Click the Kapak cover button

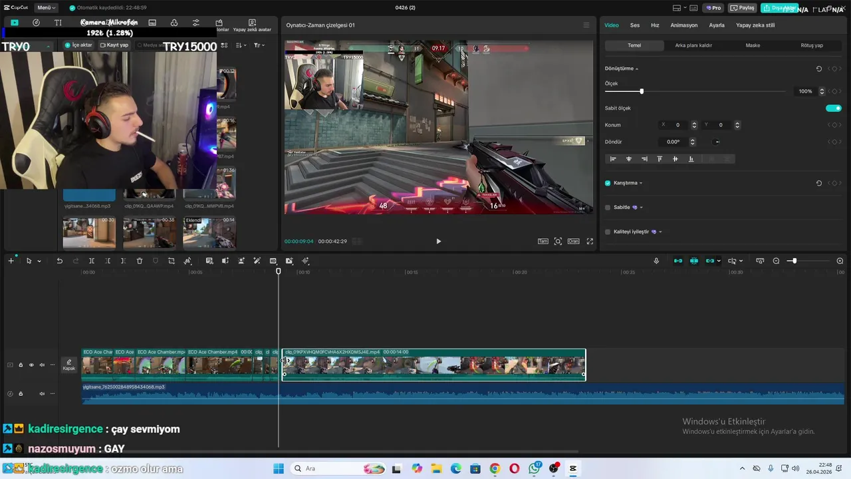(69, 365)
